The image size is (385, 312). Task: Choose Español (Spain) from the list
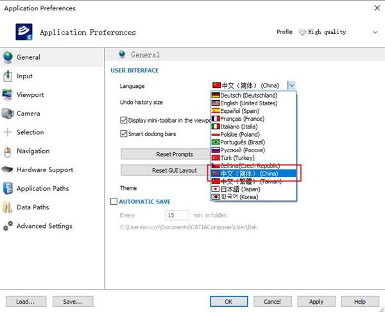[x=253, y=111]
